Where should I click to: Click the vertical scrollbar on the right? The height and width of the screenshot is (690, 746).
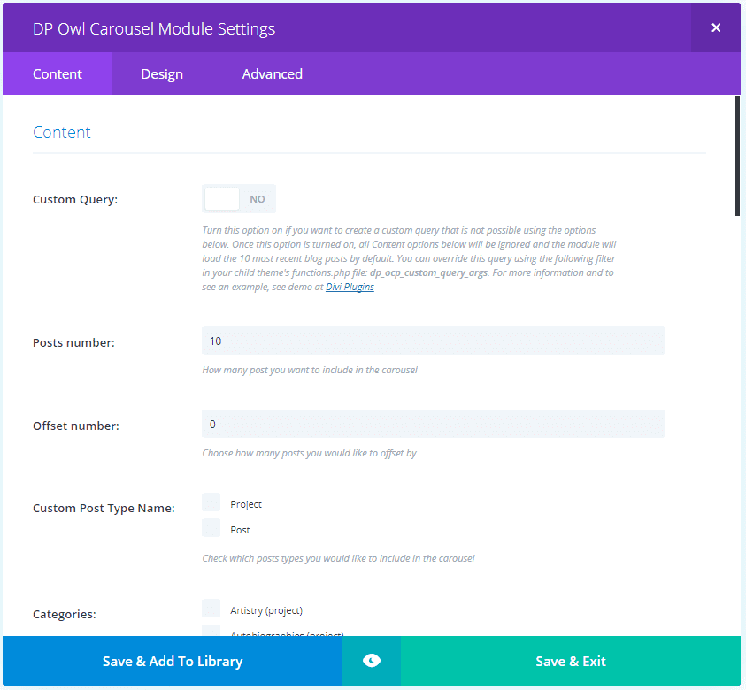point(738,155)
